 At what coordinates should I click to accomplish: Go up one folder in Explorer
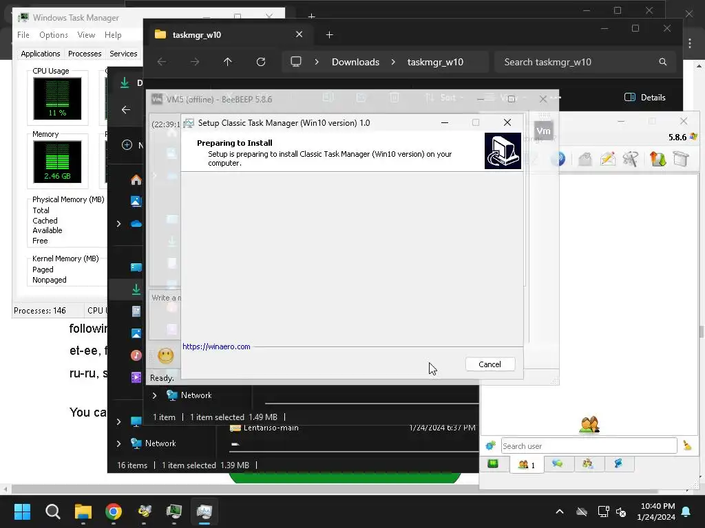(227, 62)
